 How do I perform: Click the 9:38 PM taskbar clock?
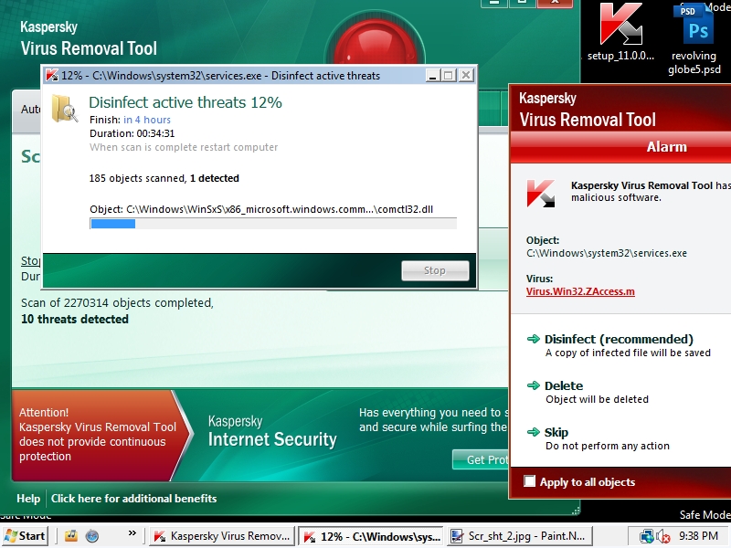click(698, 536)
